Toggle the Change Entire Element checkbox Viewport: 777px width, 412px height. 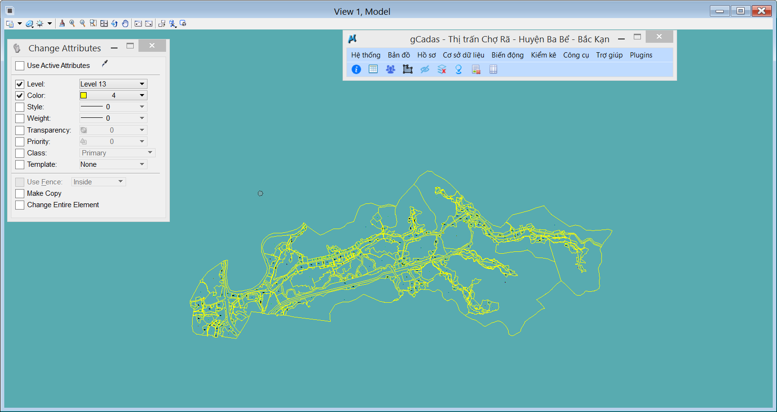tap(20, 205)
